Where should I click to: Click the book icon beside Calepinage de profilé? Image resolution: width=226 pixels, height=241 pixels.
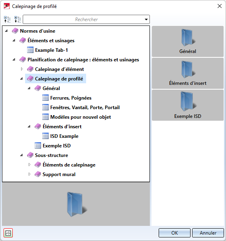[30, 79]
